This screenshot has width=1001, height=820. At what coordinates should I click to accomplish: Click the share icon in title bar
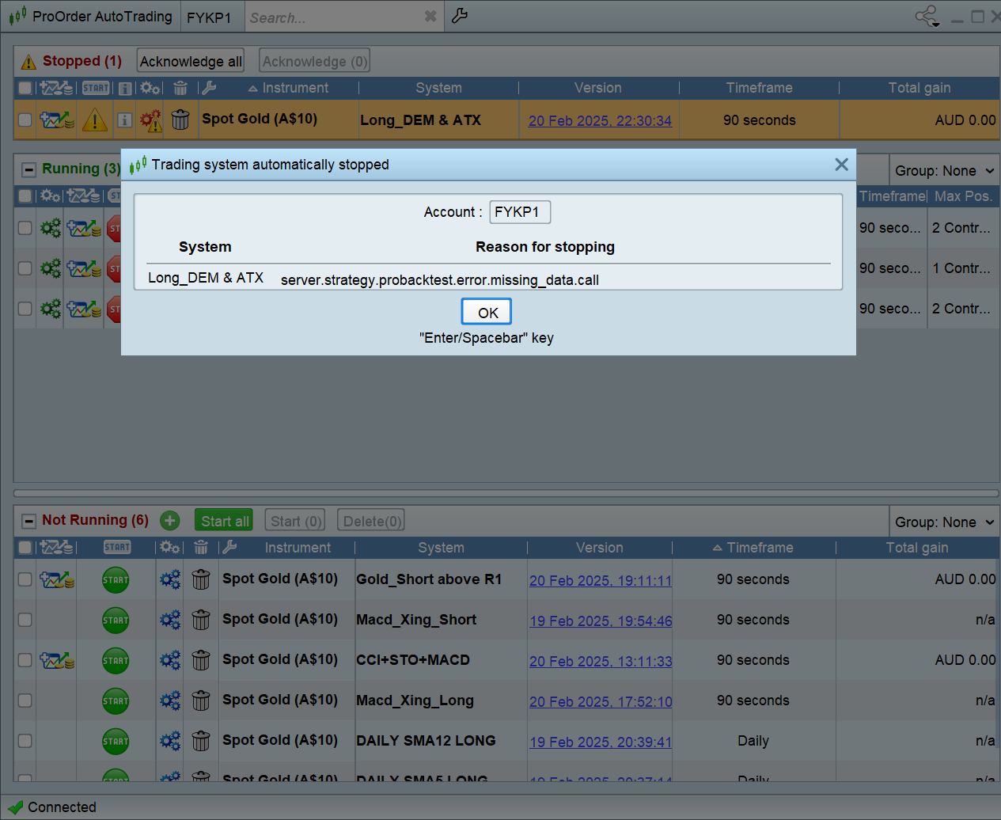click(x=927, y=16)
